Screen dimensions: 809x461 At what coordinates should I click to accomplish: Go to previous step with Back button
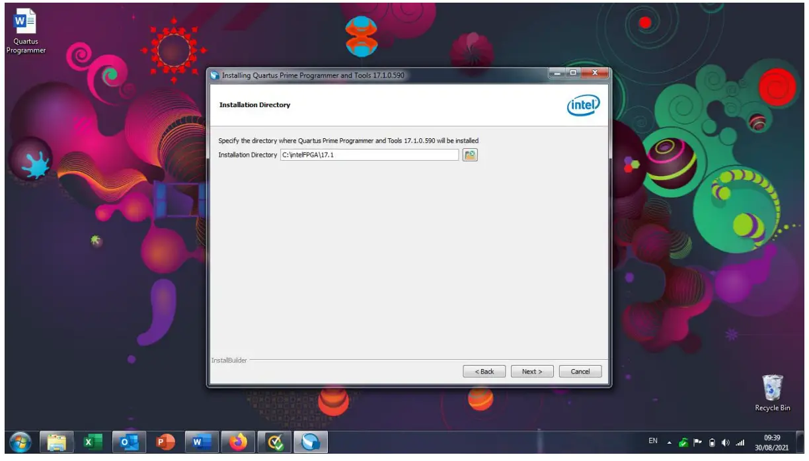pos(484,371)
